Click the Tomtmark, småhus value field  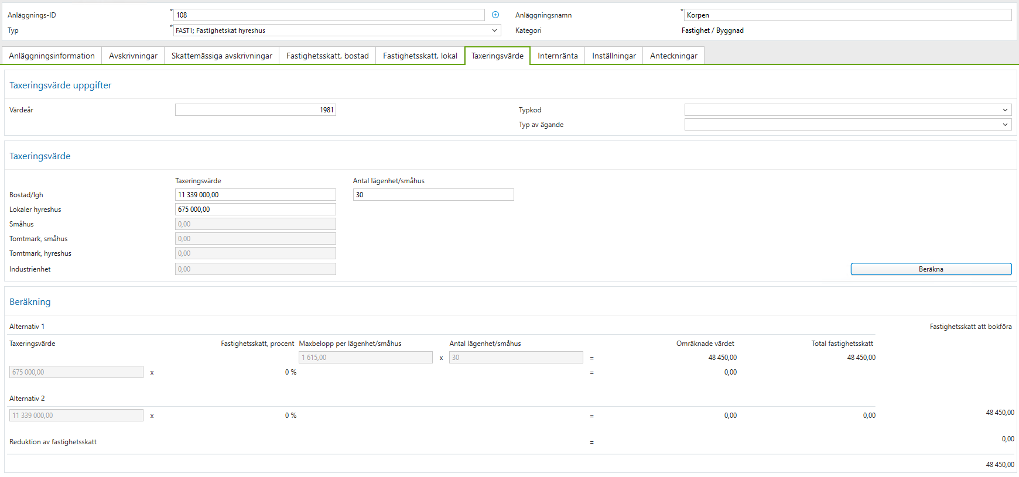pyautogui.click(x=255, y=239)
